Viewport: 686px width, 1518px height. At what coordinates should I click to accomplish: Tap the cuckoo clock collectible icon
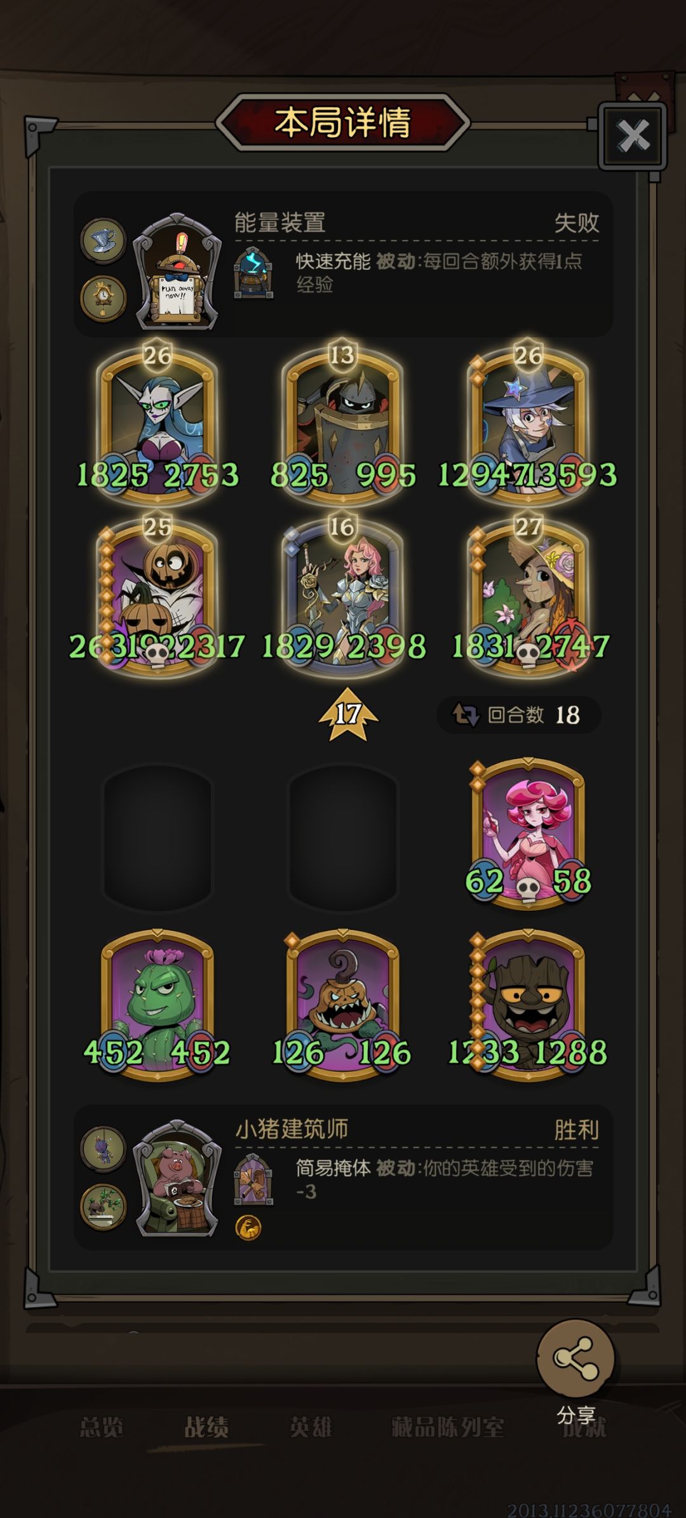point(104,297)
